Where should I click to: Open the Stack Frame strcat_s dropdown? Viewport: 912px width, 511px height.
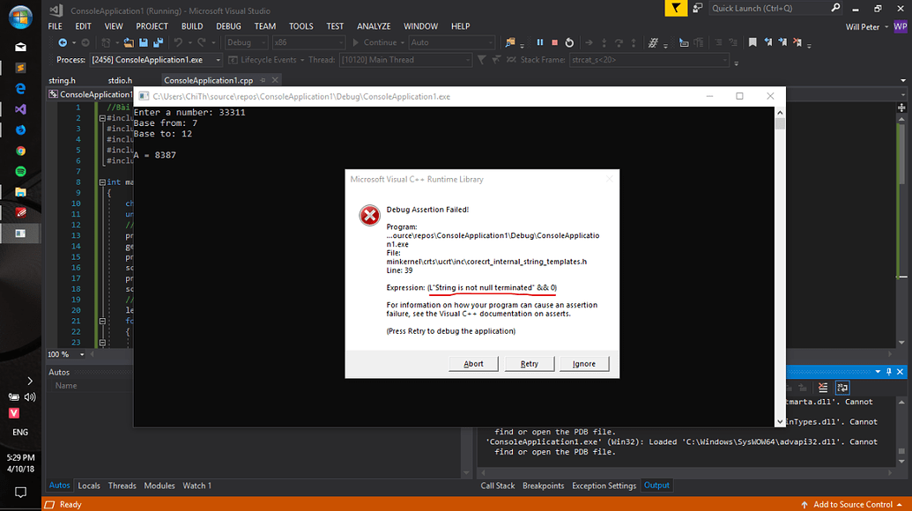[649, 60]
